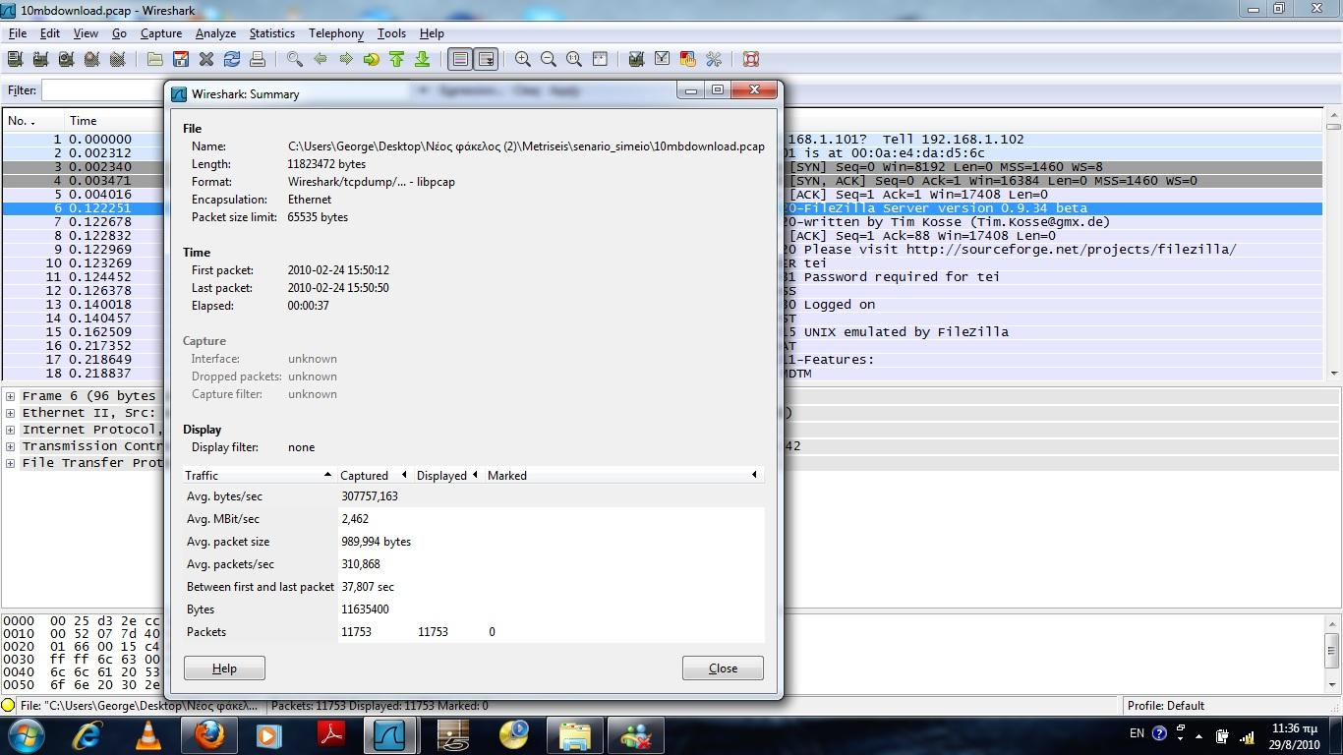1343x755 pixels.
Task: Click the list capture interfaces toolbar icon
Action: [x=15, y=59]
